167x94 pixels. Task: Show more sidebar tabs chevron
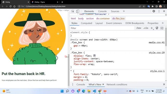coord(163,23)
